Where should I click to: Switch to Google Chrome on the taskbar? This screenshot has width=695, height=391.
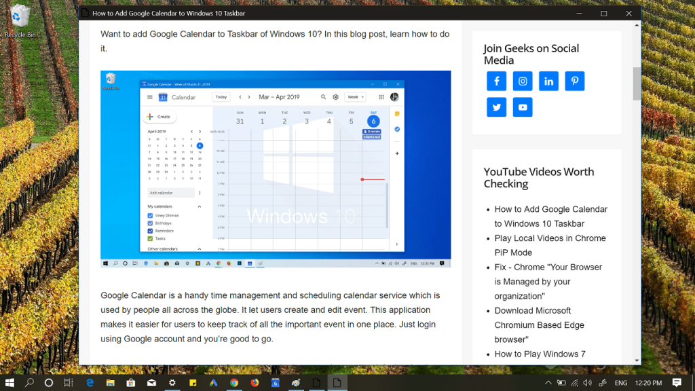click(x=234, y=383)
